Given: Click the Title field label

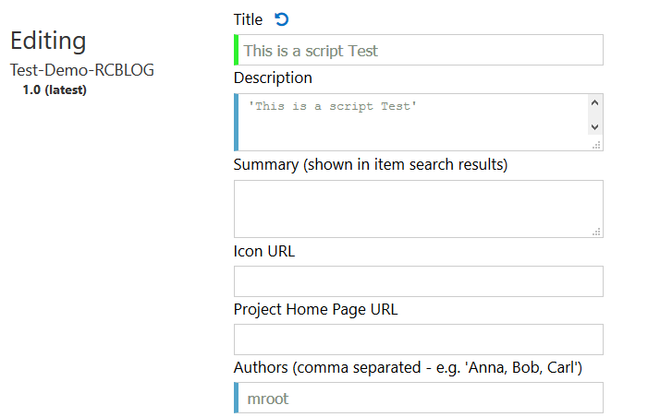Looking at the screenshot, I should coord(248,19).
